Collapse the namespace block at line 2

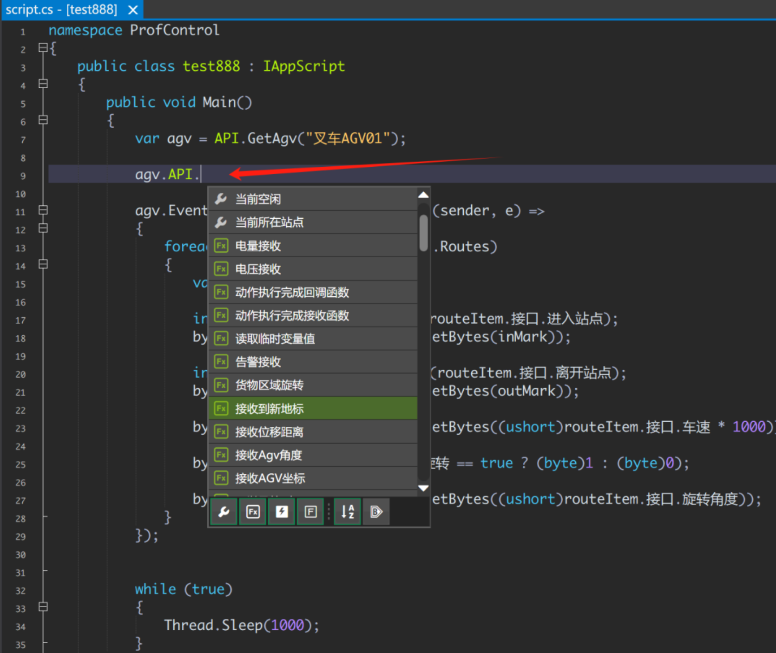[43, 47]
